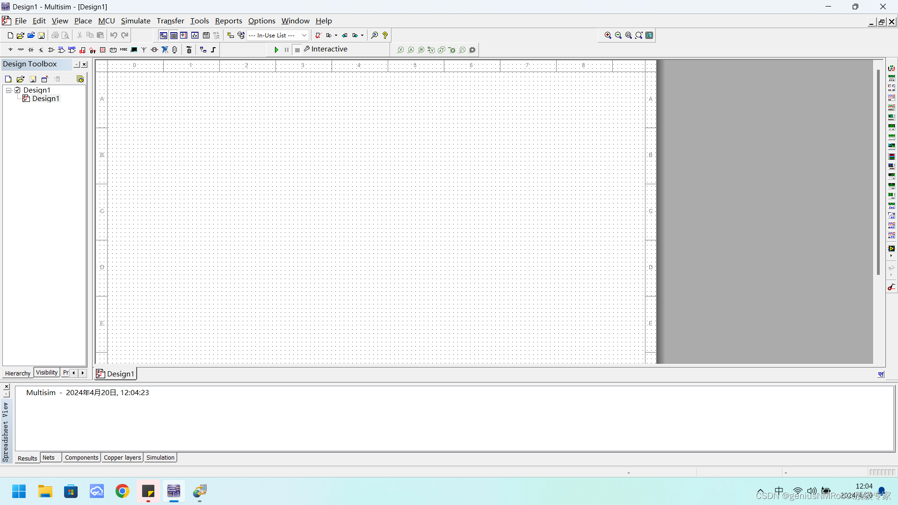Place a source component from toolbar
898x505 pixels.
pos(10,50)
